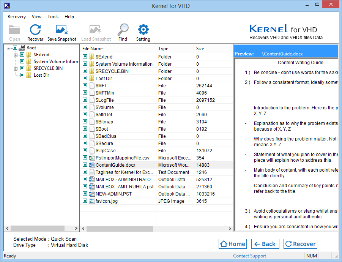Open the Help menu

pyautogui.click(x=69, y=17)
